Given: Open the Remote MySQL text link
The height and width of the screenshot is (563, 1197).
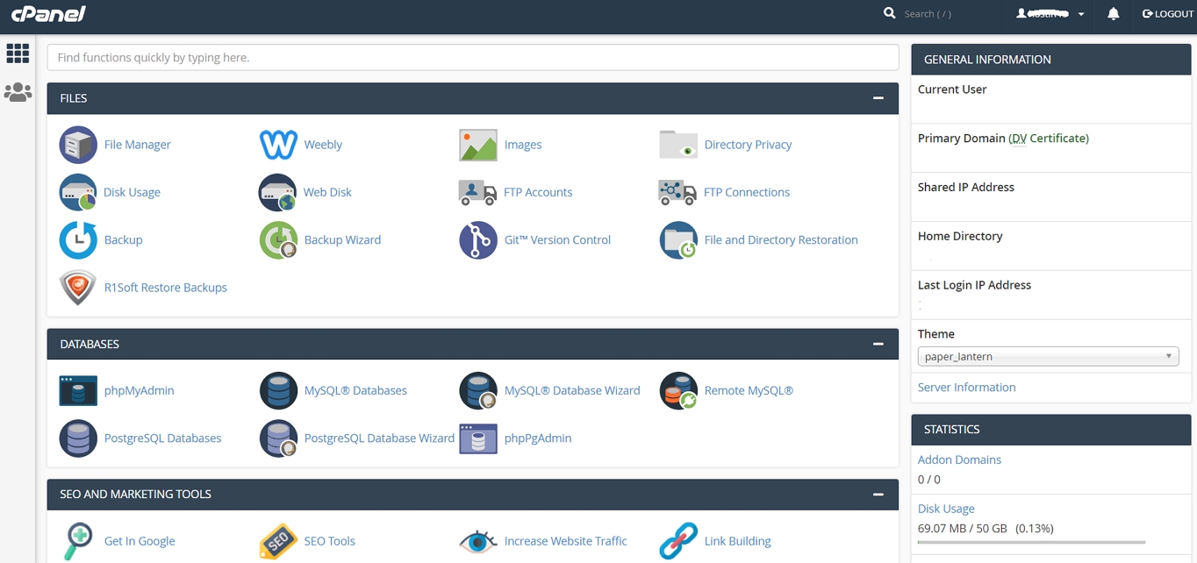Looking at the screenshot, I should click(x=749, y=390).
